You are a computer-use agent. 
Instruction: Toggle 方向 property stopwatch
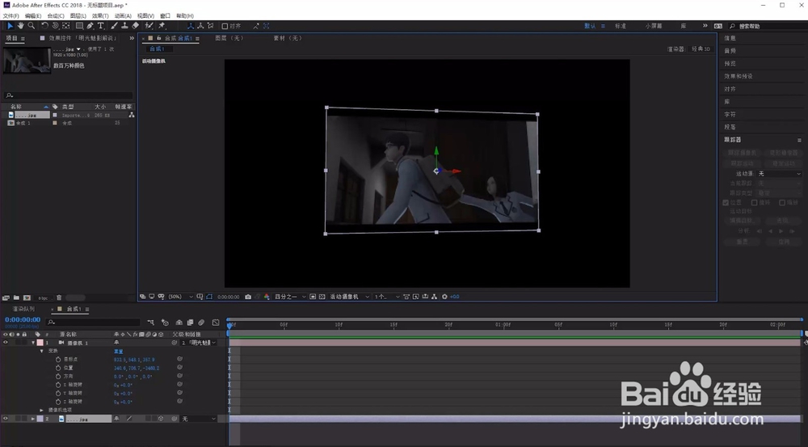click(58, 377)
